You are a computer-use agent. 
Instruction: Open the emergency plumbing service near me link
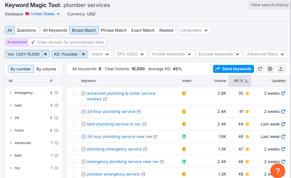[122, 162]
